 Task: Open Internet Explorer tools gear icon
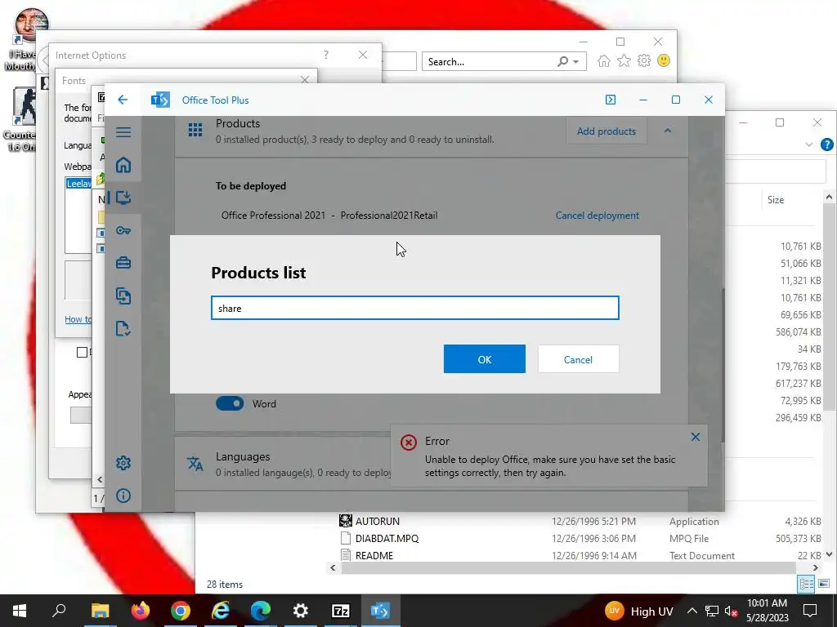click(644, 60)
